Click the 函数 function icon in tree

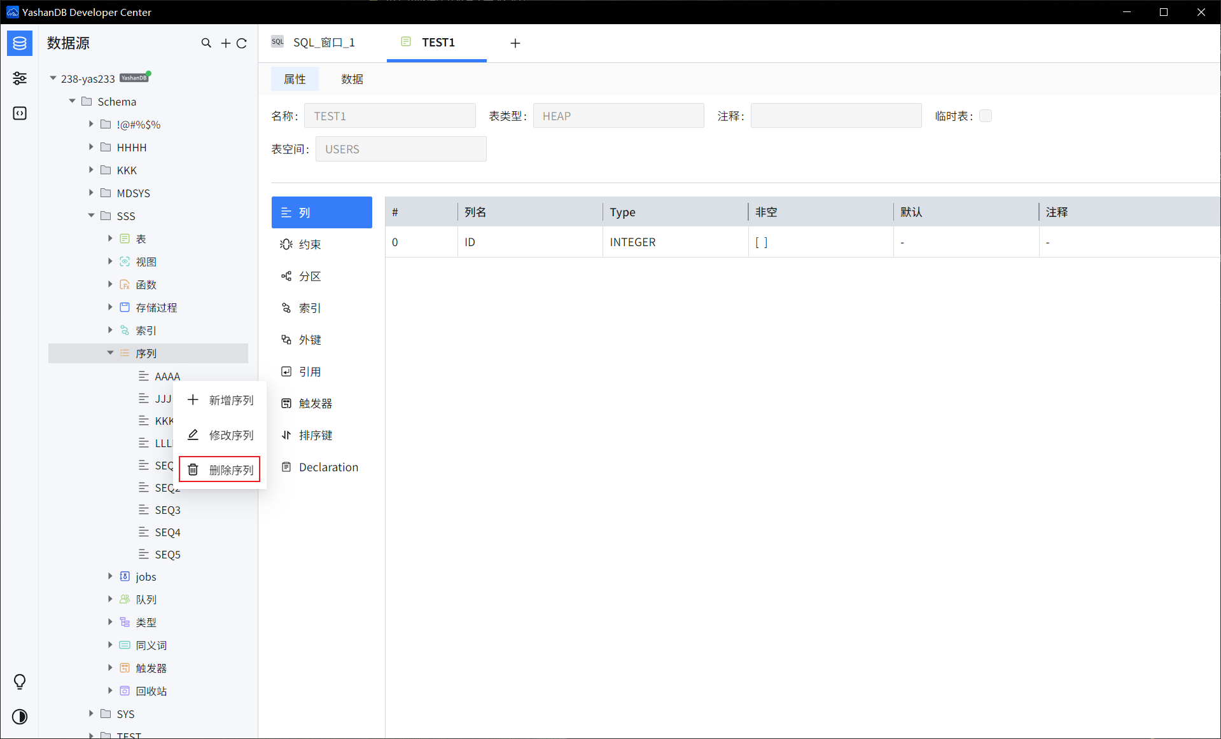125,284
